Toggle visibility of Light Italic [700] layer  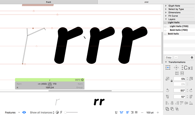point(165,26)
